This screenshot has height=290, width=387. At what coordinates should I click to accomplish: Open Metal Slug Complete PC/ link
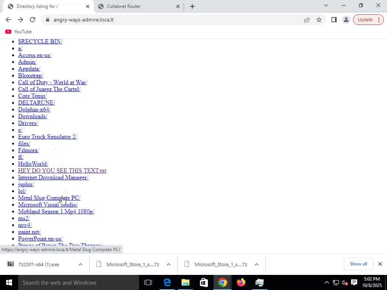tap(49, 198)
